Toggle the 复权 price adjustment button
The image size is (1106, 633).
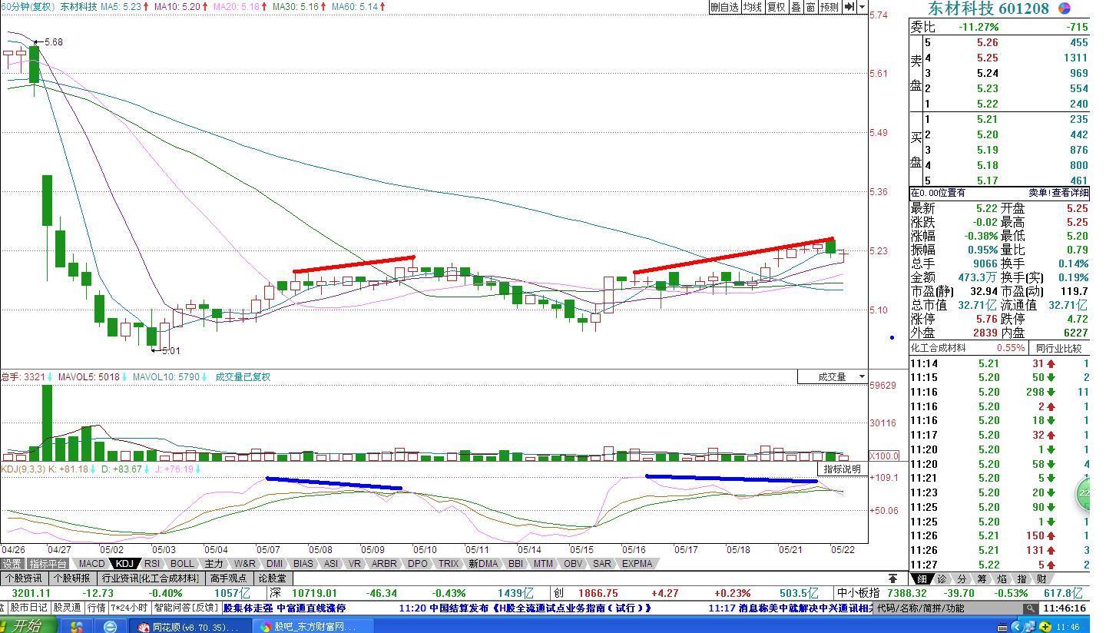click(777, 7)
